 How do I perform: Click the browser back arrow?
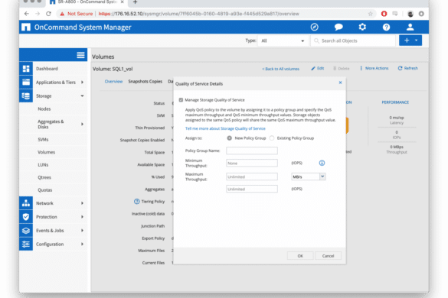point(27,14)
